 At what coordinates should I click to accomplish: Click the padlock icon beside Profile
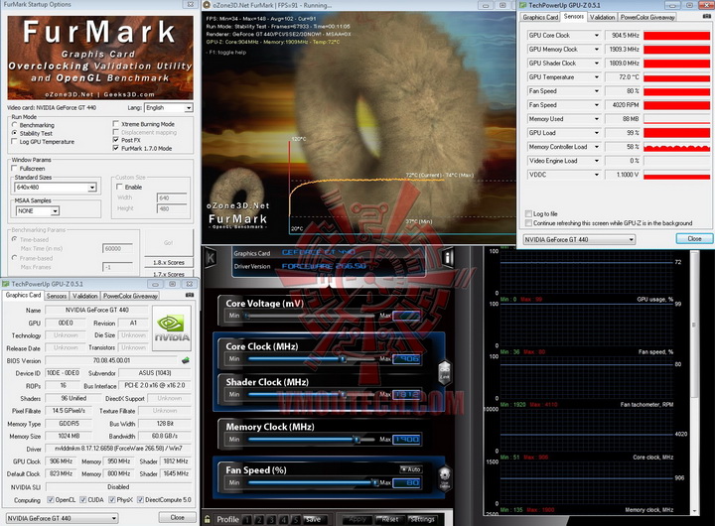pyautogui.click(x=208, y=519)
